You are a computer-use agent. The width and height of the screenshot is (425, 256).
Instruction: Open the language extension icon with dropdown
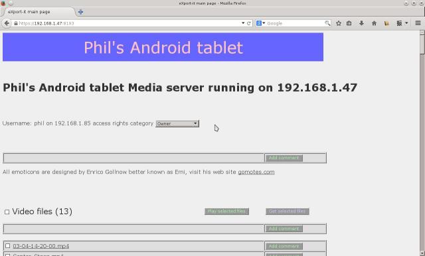click(x=402, y=23)
